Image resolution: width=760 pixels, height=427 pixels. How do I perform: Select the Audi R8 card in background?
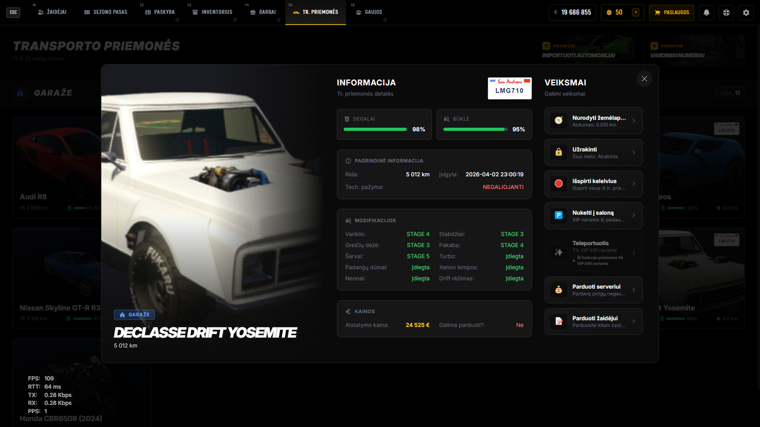(57, 166)
